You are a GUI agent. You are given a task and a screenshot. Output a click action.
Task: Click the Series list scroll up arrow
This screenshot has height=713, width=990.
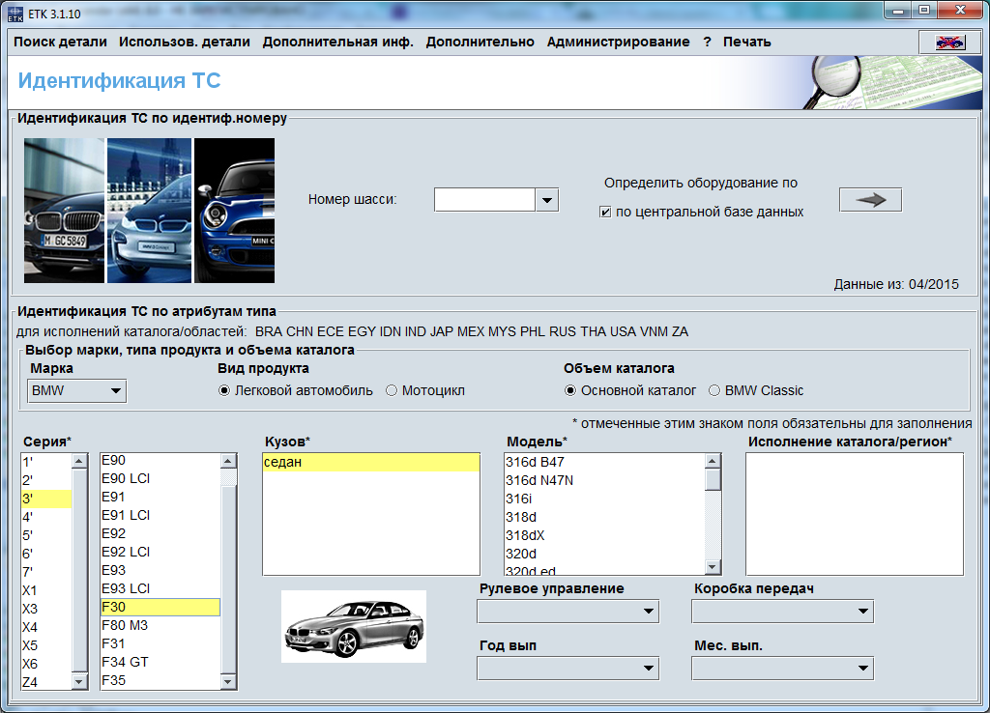tap(79, 461)
